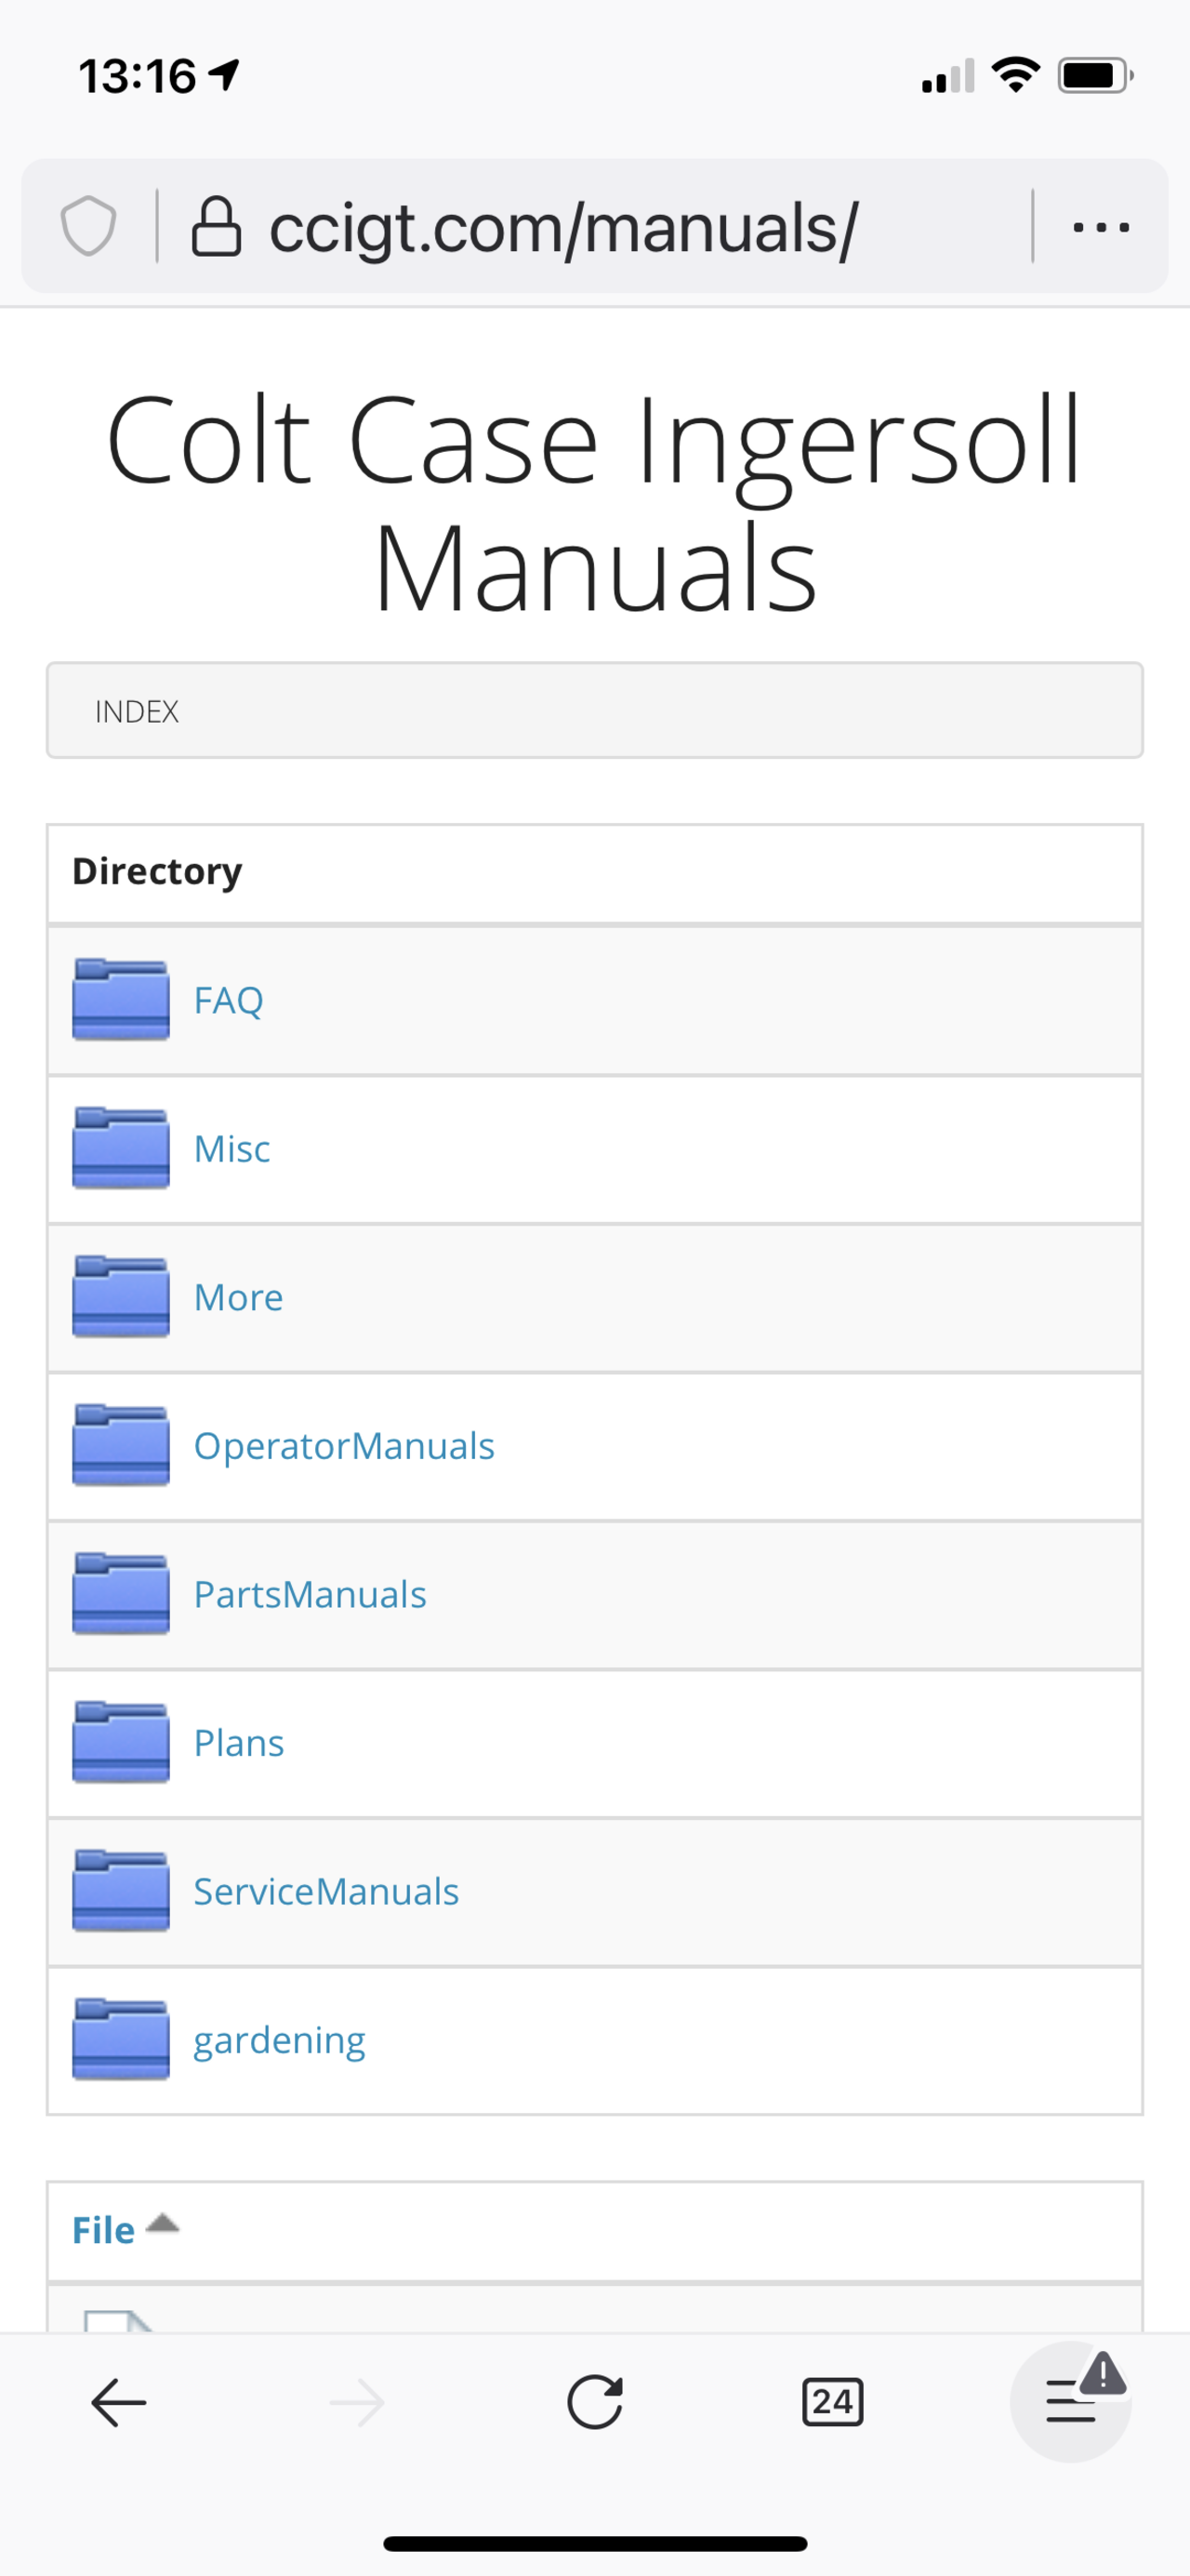Click the folder icon next to FAQ
This screenshot has width=1190, height=2576.
tap(121, 1000)
